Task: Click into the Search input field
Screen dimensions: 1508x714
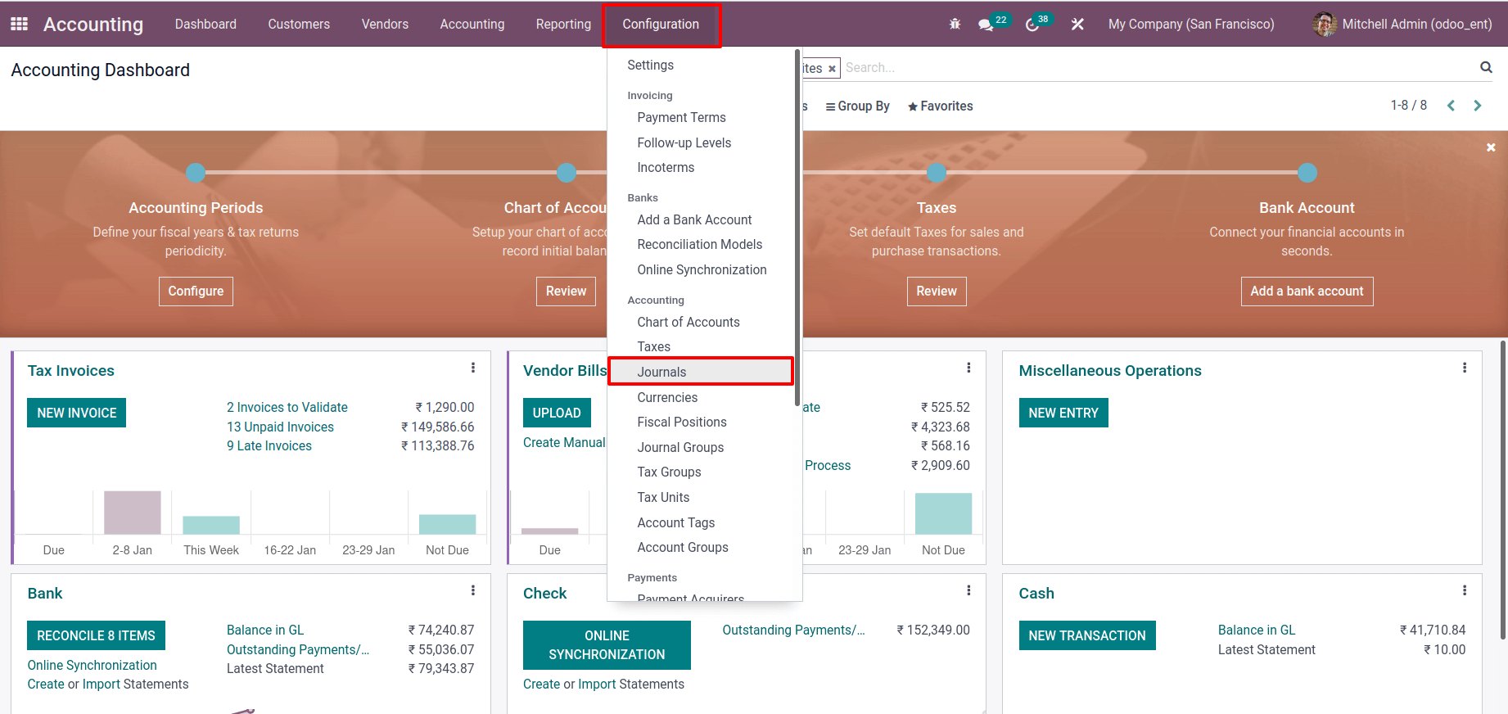Action: pyautogui.click(x=1146, y=68)
